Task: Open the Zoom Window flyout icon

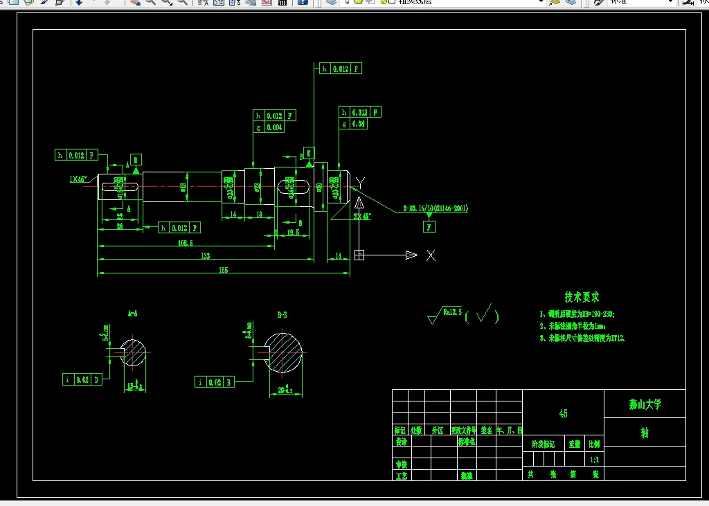Action: pos(167,2)
